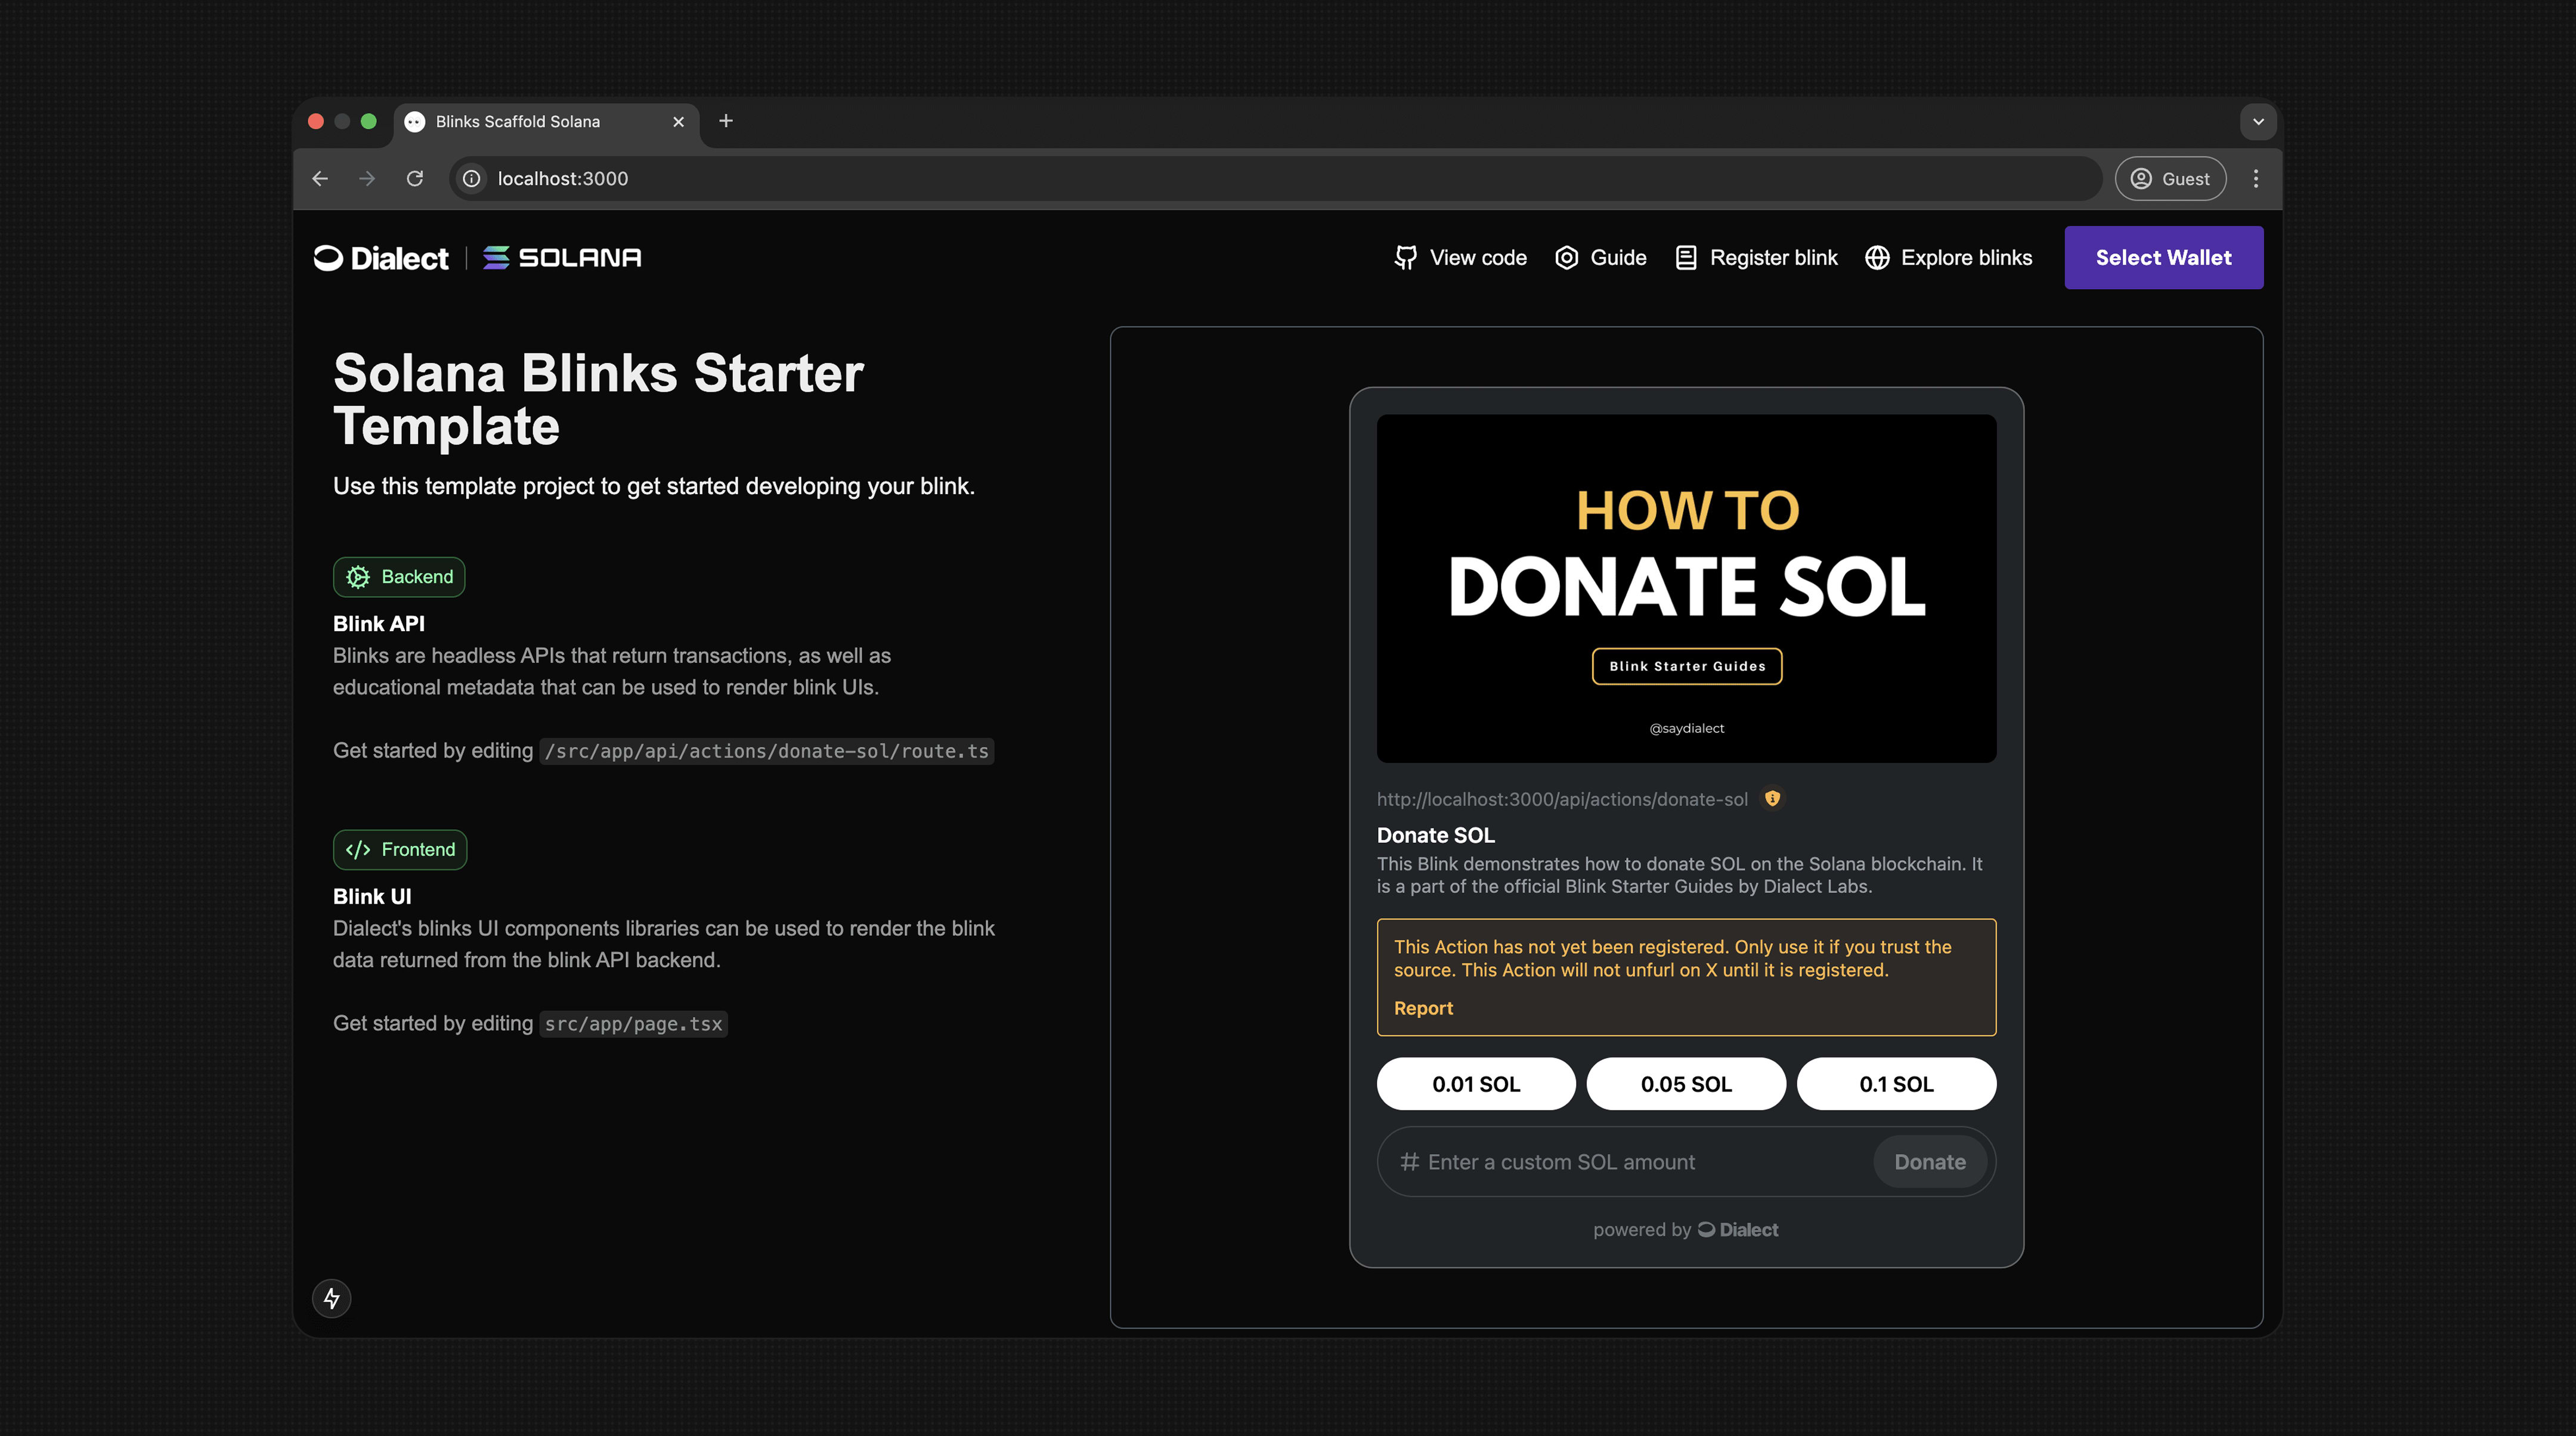The height and width of the screenshot is (1436, 2576).
Task: Expand the tab search chevron dropdown
Action: pyautogui.click(x=2258, y=121)
